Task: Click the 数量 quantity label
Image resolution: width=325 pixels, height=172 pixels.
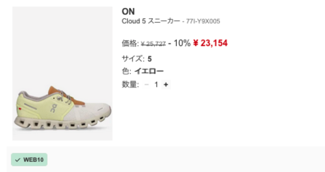Action: (x=130, y=84)
